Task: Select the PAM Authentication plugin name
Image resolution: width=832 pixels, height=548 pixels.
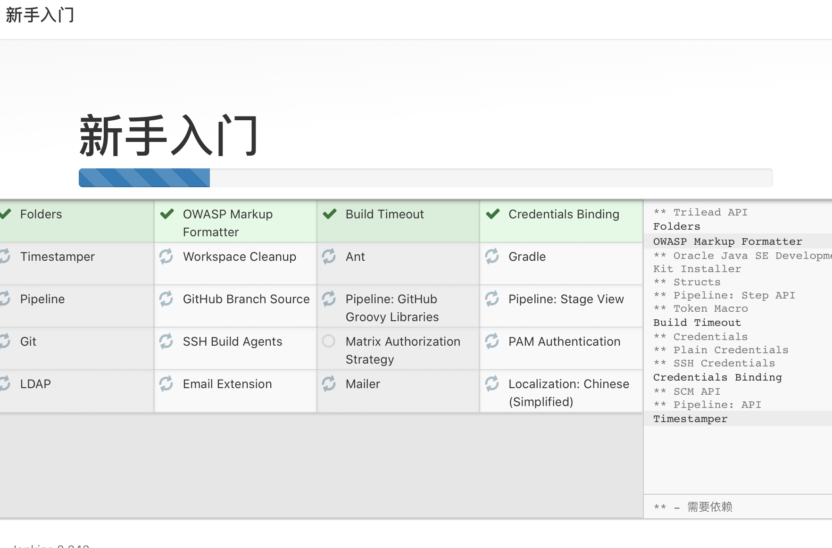Action: tap(565, 341)
